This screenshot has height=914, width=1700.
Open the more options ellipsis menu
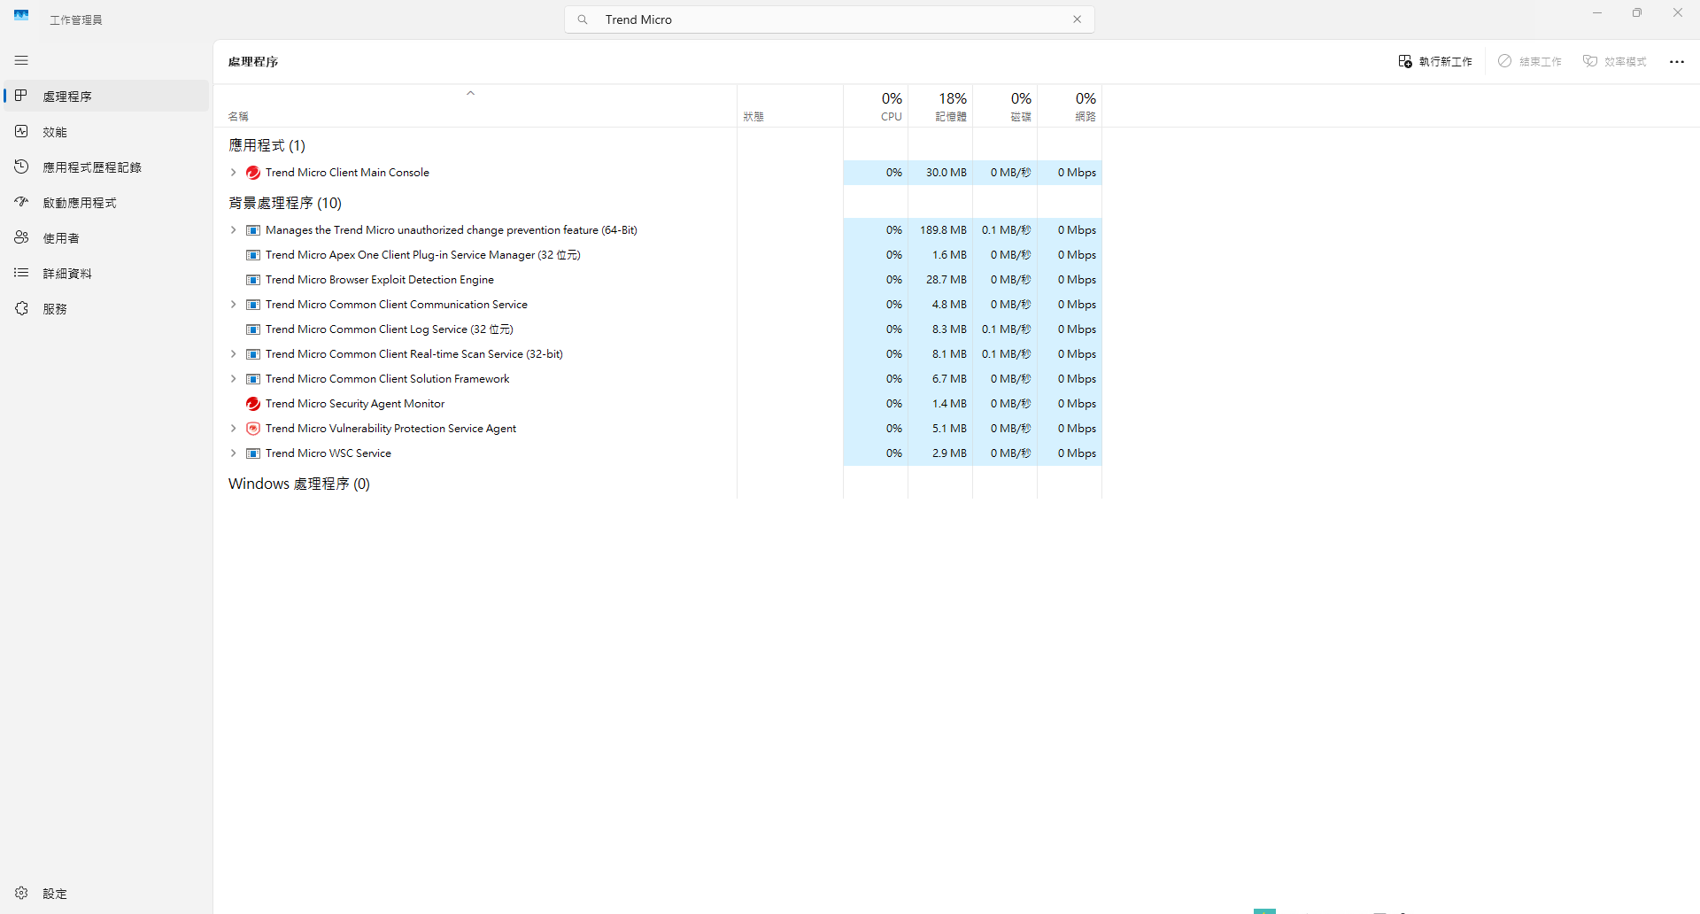point(1676,61)
